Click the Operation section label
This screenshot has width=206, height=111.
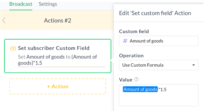click(131, 56)
